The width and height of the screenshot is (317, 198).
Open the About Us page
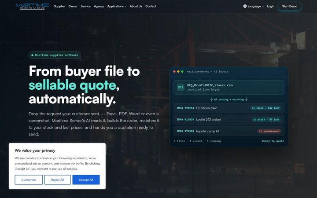pos(136,6)
